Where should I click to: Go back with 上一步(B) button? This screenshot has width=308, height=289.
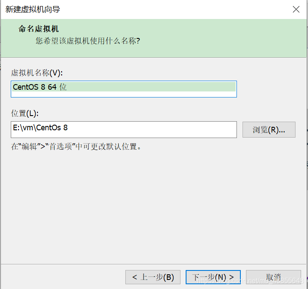tap(153, 277)
